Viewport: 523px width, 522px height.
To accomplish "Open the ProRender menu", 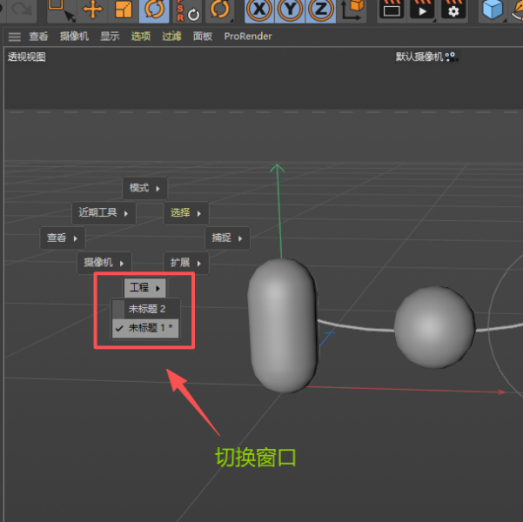I will (x=248, y=37).
